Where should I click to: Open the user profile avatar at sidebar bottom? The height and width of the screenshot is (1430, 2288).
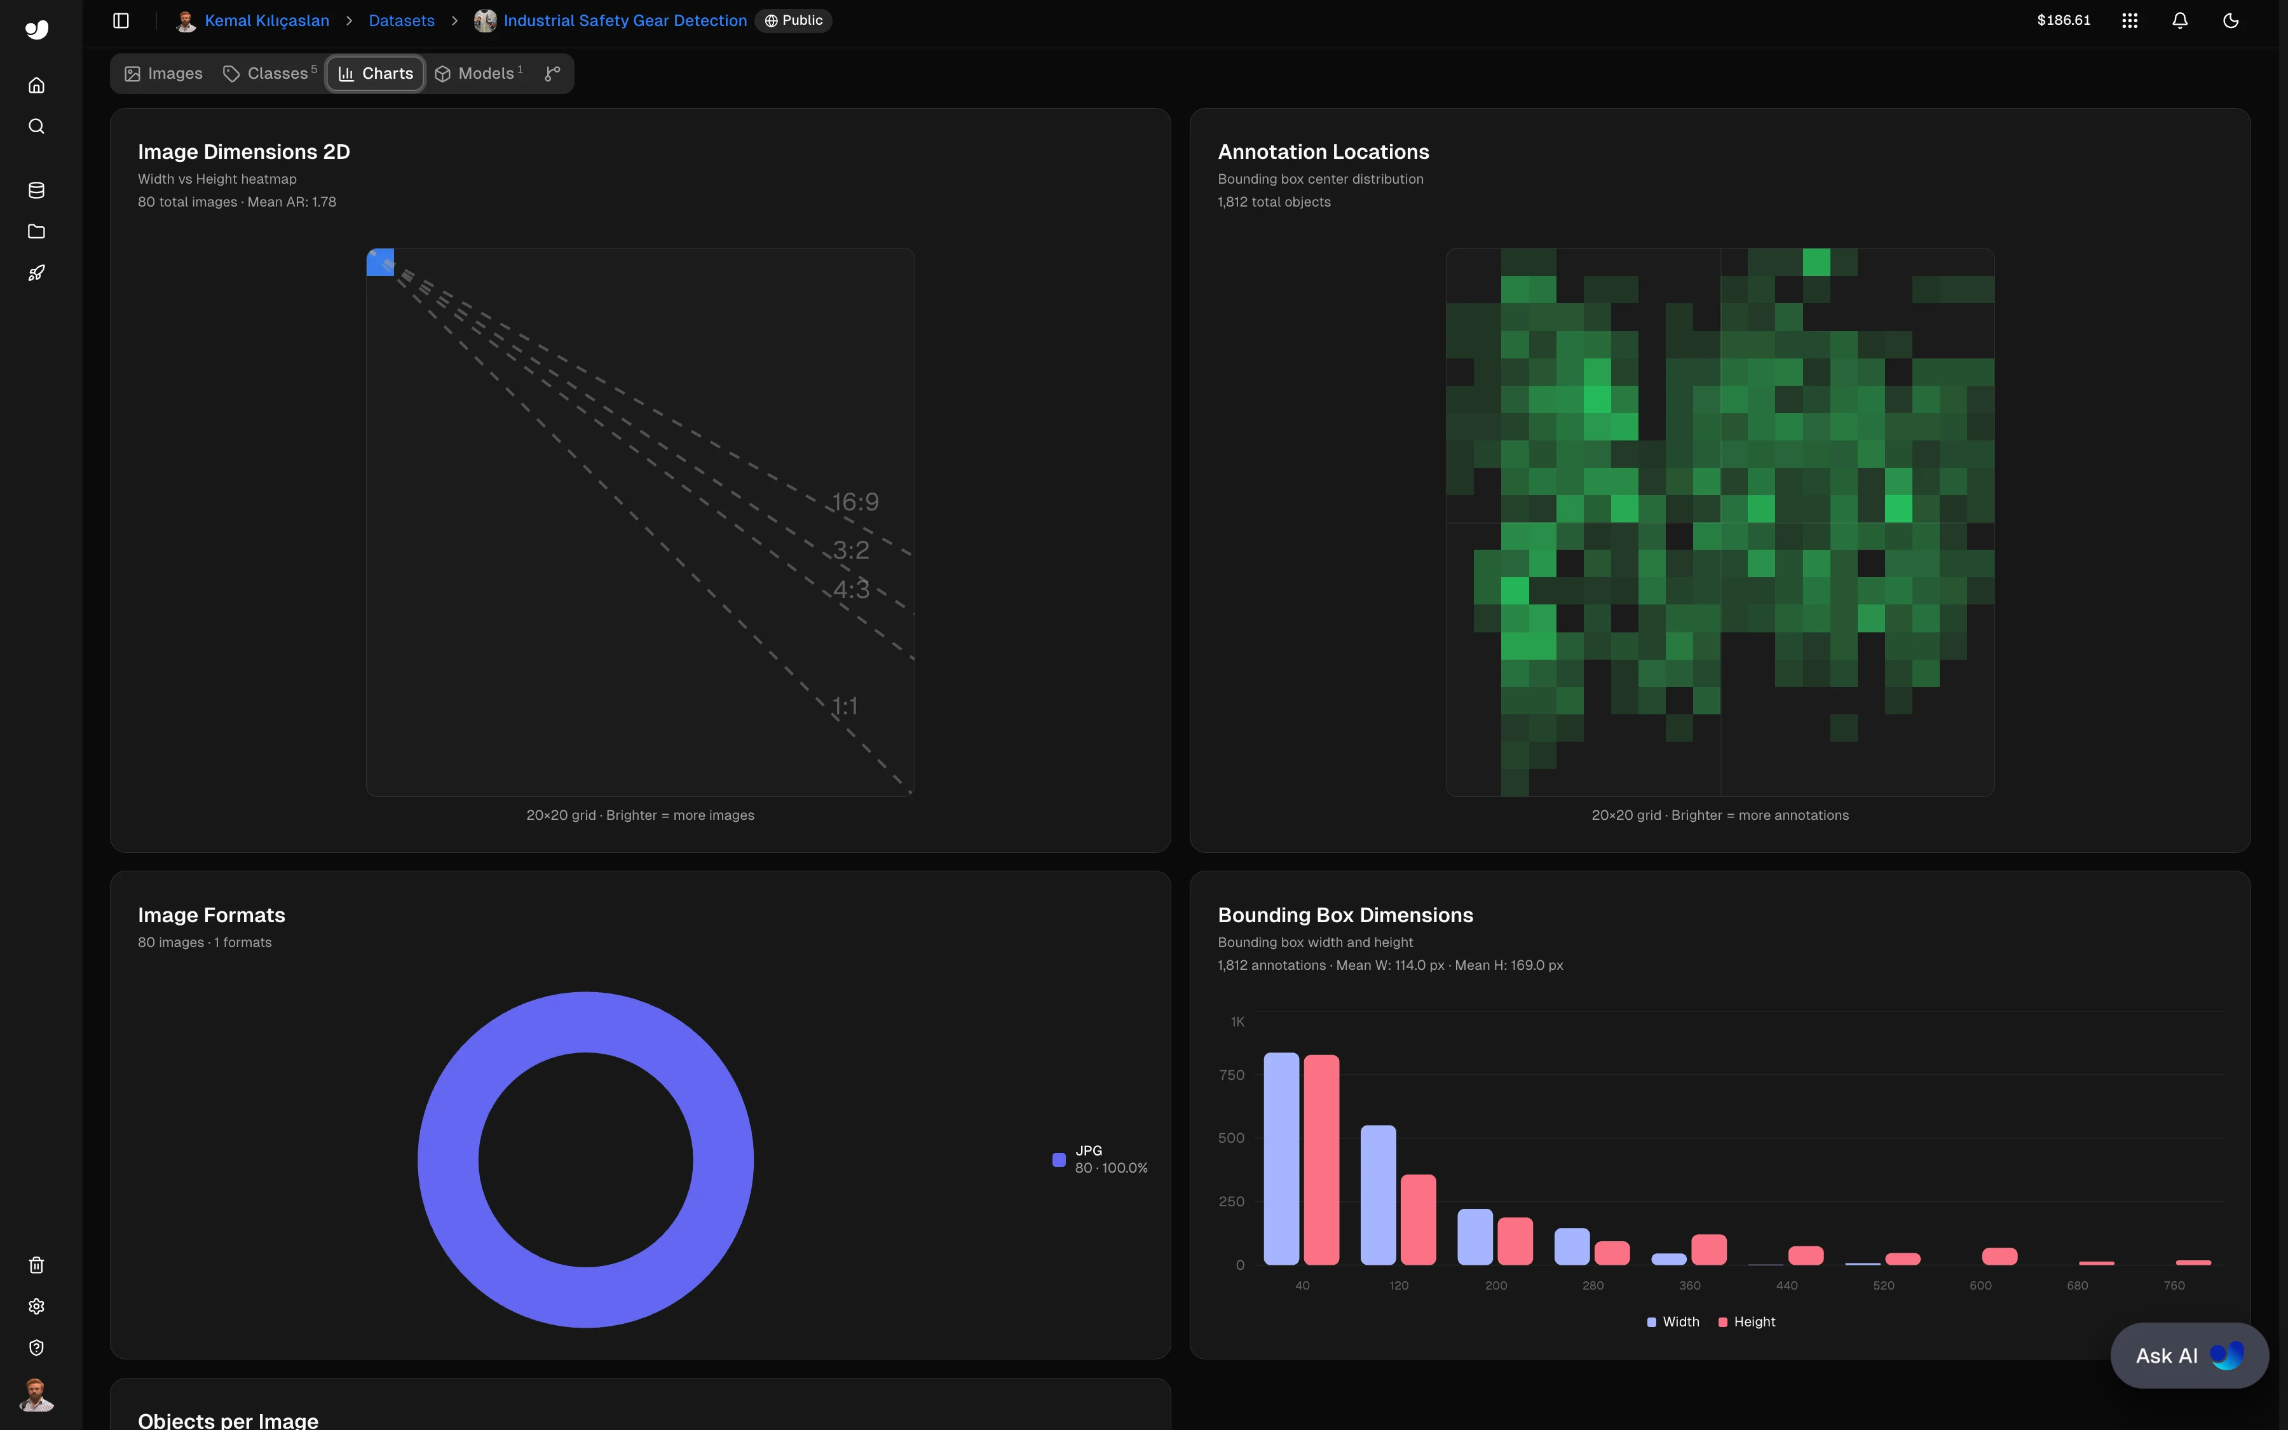click(36, 1395)
